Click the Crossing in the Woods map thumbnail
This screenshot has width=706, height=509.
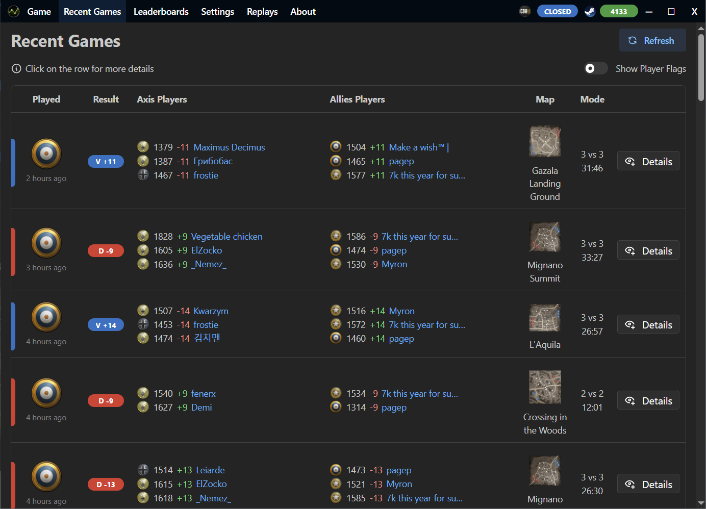[545, 387]
